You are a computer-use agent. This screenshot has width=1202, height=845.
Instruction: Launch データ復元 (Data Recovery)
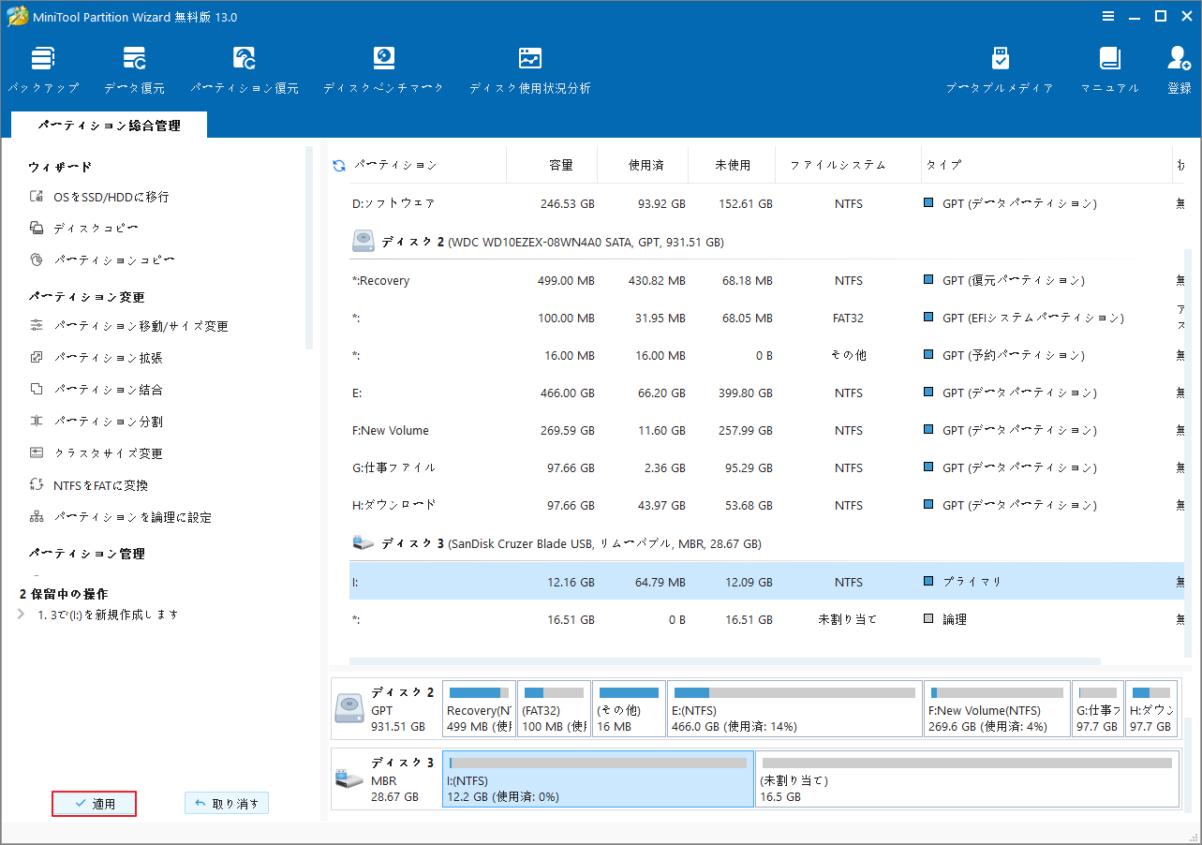(x=134, y=67)
